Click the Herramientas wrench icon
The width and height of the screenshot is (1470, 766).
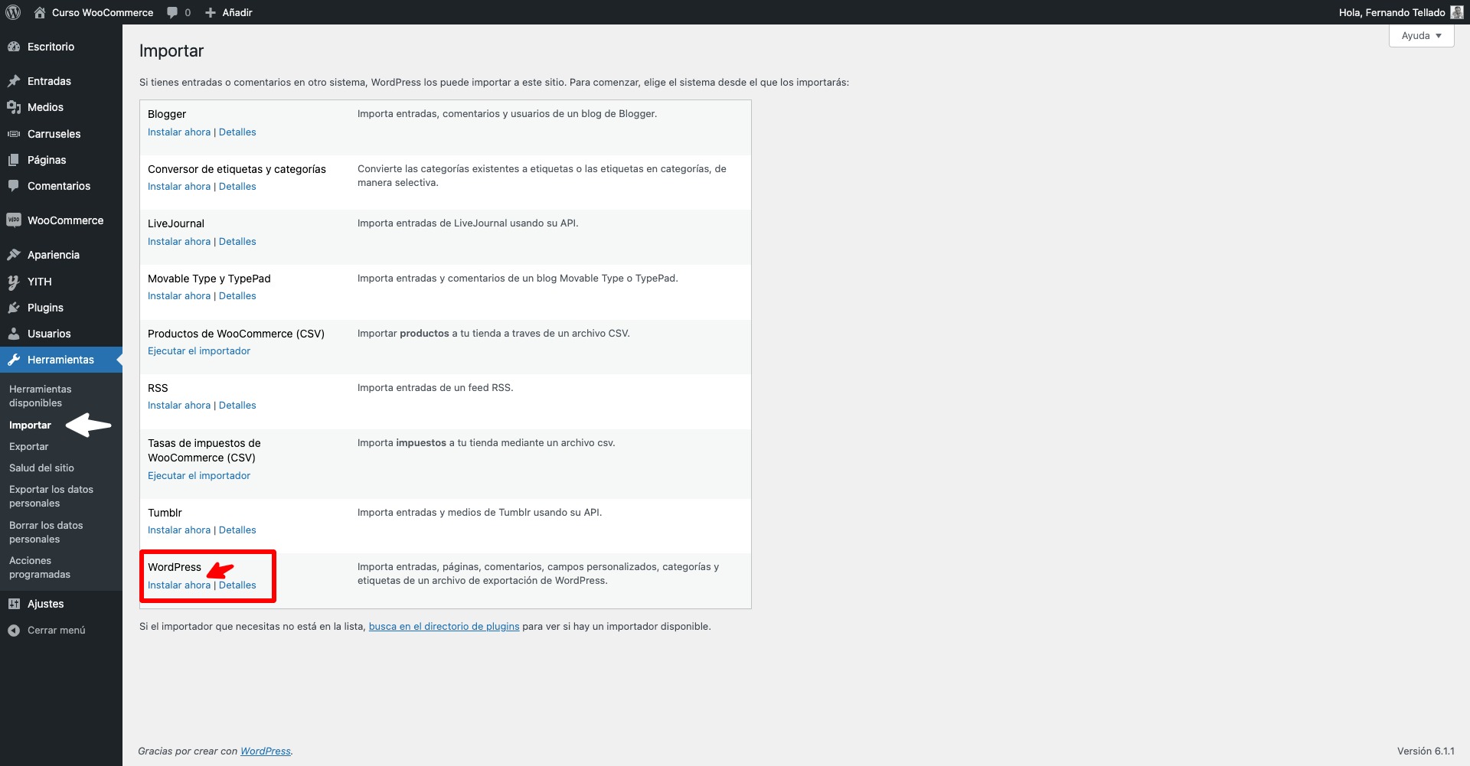tap(14, 360)
